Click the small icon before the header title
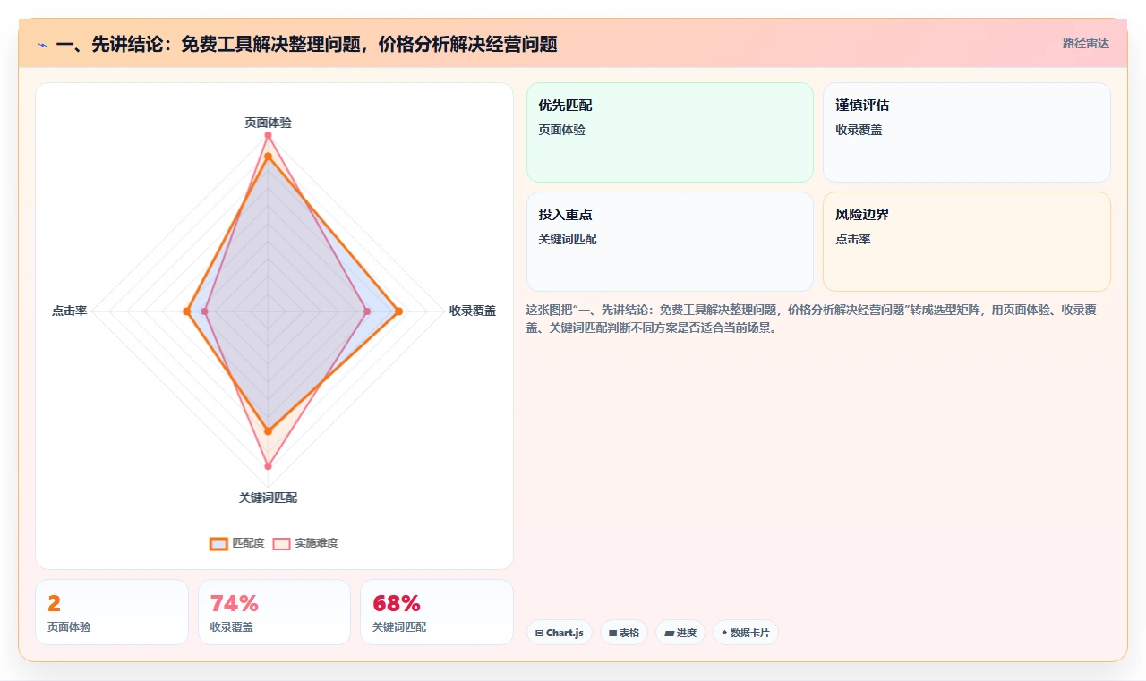 (43, 45)
